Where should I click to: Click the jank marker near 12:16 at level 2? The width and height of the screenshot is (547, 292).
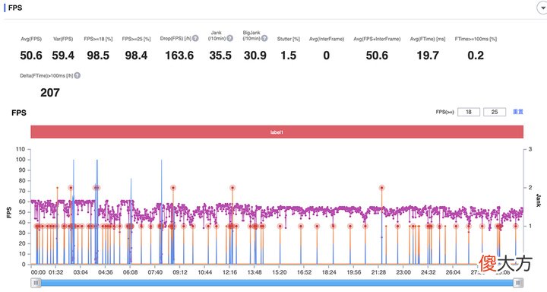click(x=232, y=188)
